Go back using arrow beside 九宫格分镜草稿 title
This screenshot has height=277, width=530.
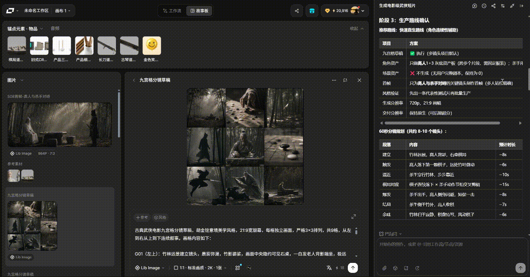point(134,80)
